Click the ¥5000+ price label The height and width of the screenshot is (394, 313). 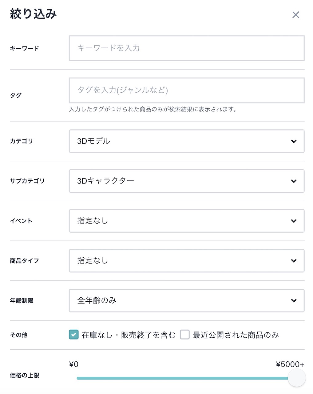(x=290, y=364)
